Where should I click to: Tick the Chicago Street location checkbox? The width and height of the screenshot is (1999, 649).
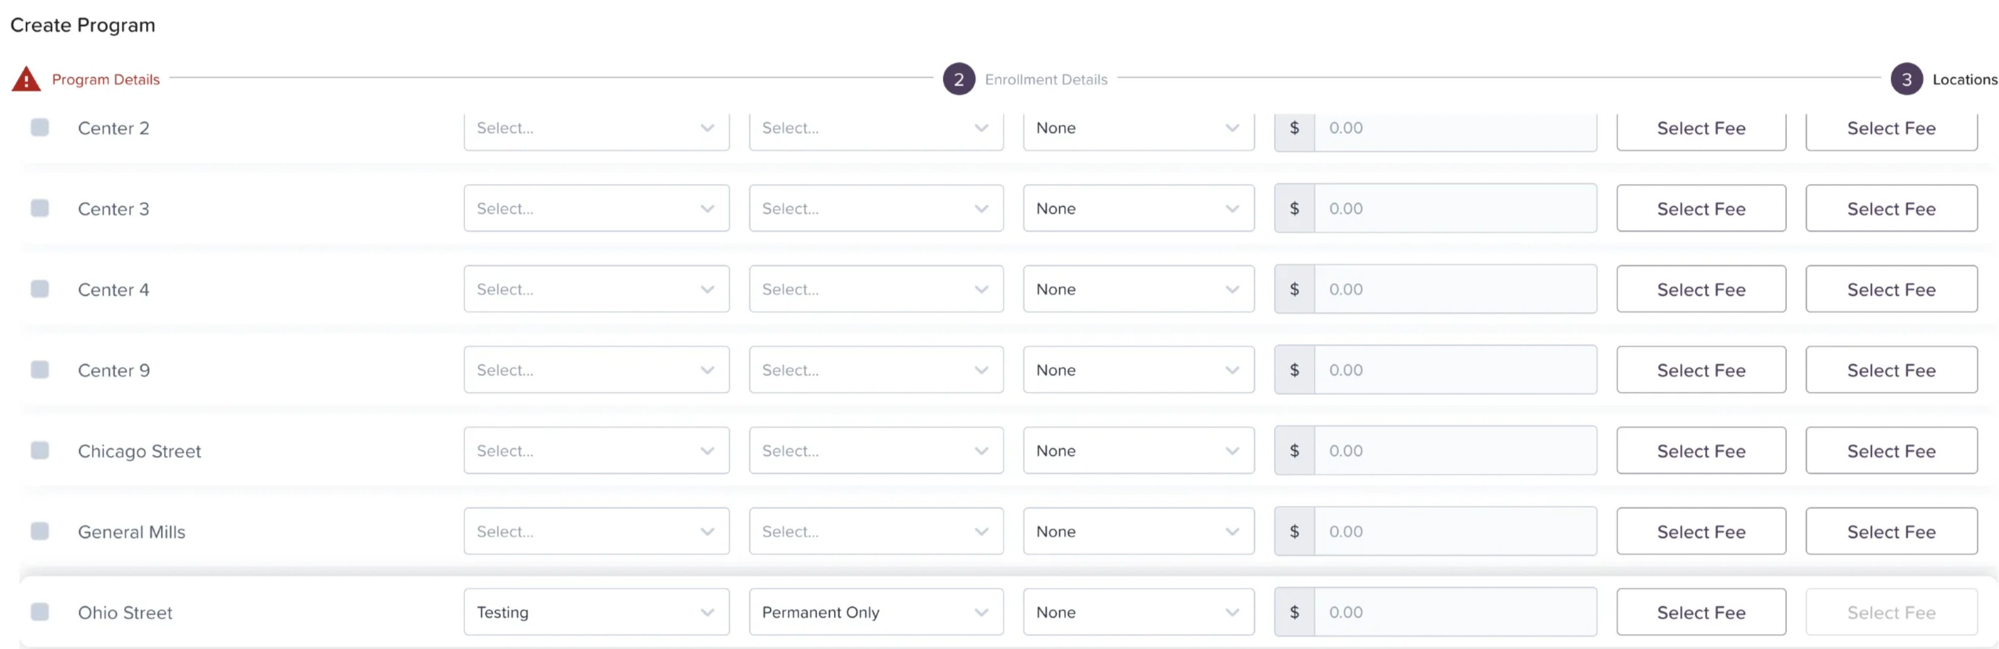(40, 449)
